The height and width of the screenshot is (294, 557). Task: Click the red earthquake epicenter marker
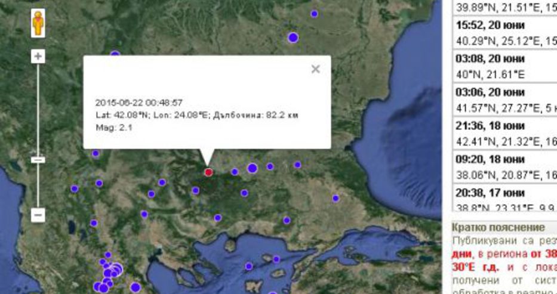point(208,172)
